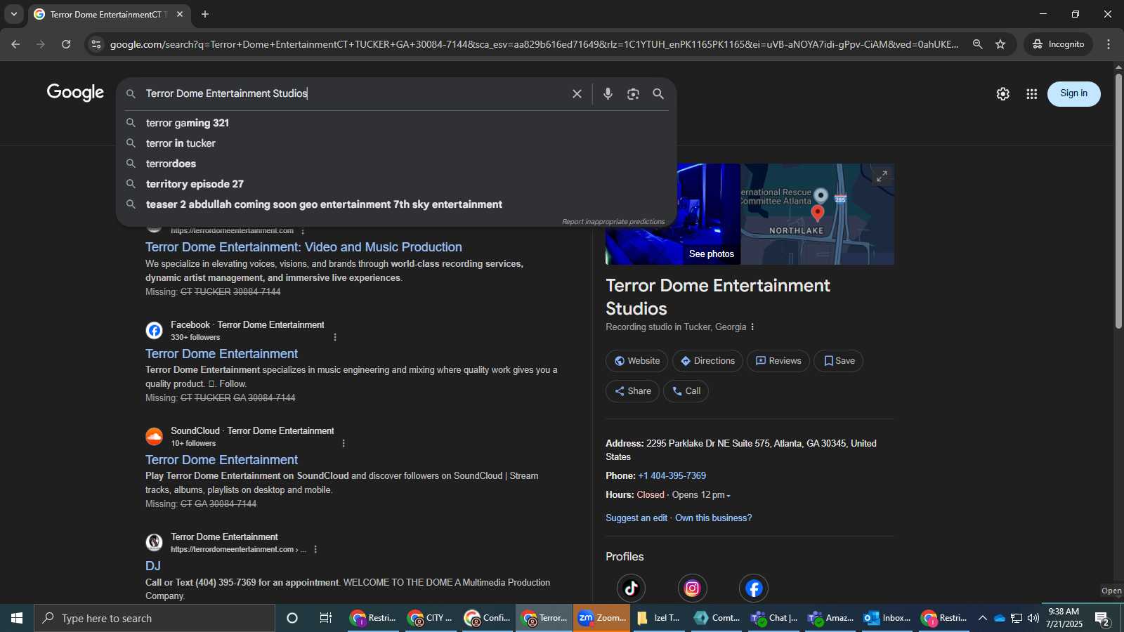Viewport: 1124px width, 632px height.
Task: Go back to previous page
Action: 15,44
